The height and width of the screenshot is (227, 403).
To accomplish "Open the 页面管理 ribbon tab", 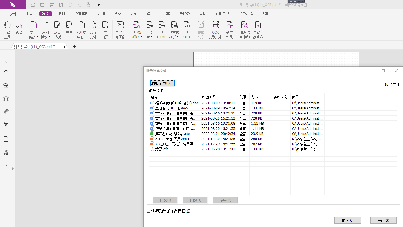I will click(81, 14).
